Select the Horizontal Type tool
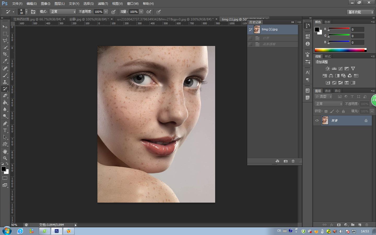This screenshot has width=376, height=235. [5, 130]
